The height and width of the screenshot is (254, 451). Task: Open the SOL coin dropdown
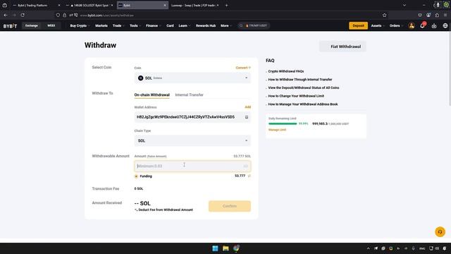[x=192, y=78]
